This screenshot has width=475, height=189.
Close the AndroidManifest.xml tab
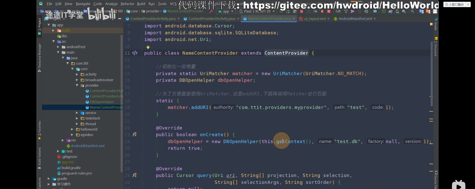tap(374, 19)
